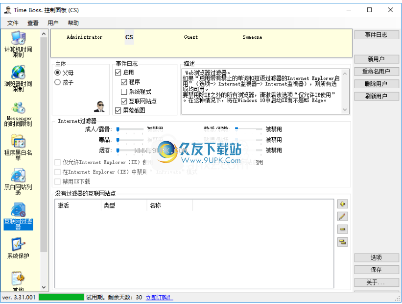Open the 系统保护 sidebar icon
The width and height of the screenshot is (402, 304).
tap(18, 248)
